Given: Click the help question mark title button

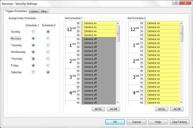Looking at the screenshot, I should [176, 2].
